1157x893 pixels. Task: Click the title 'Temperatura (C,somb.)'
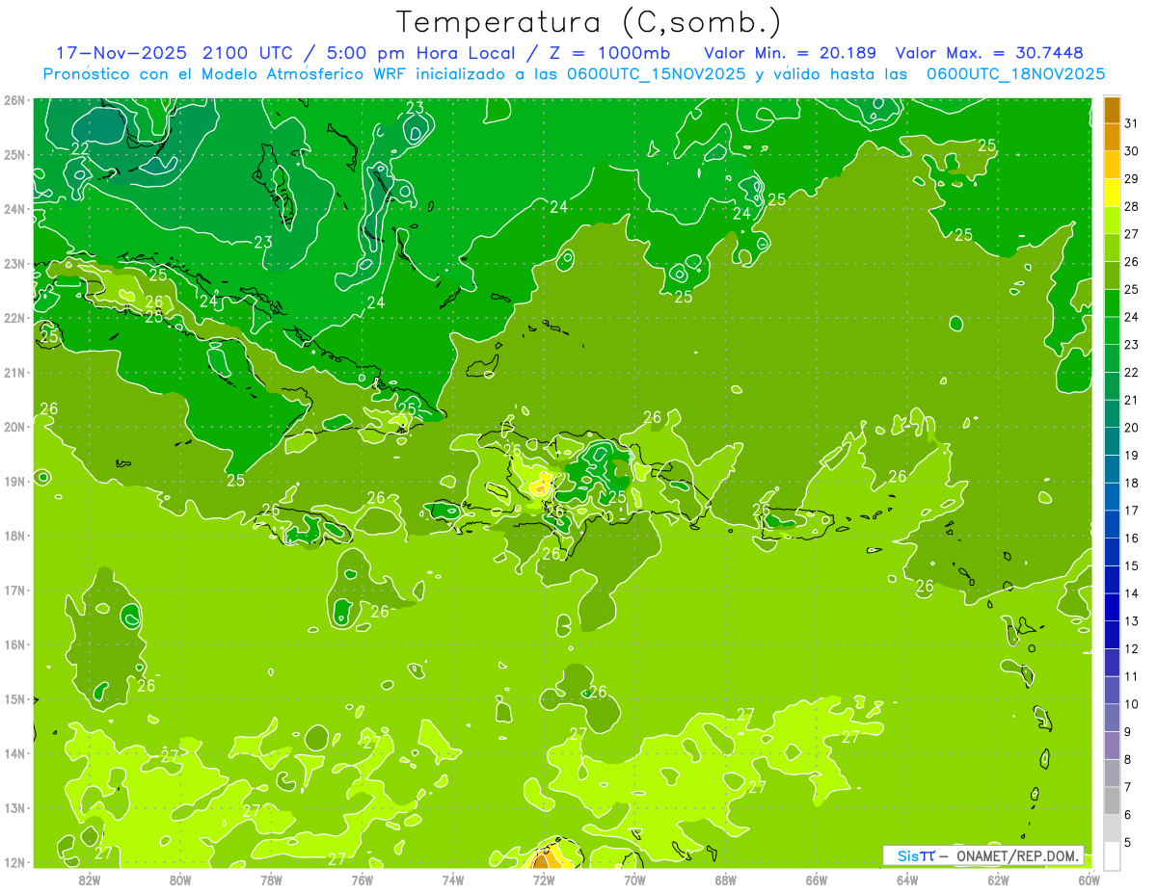click(589, 23)
